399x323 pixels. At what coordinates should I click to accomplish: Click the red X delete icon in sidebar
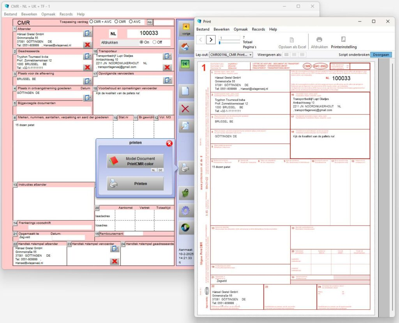click(x=185, y=108)
